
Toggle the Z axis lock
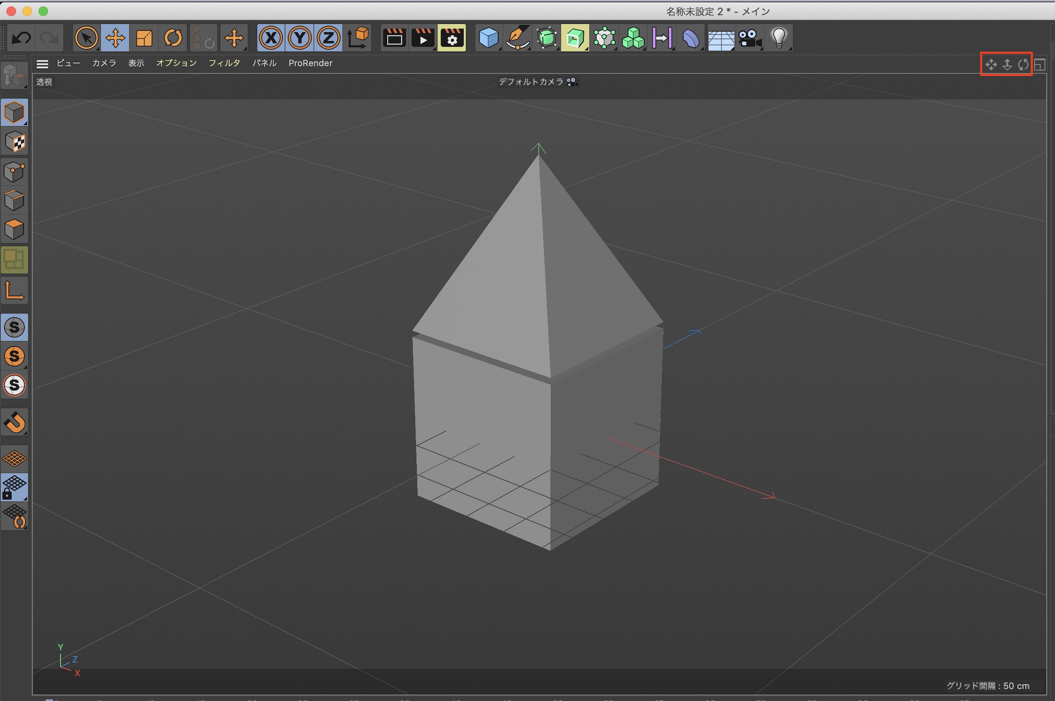(x=329, y=38)
